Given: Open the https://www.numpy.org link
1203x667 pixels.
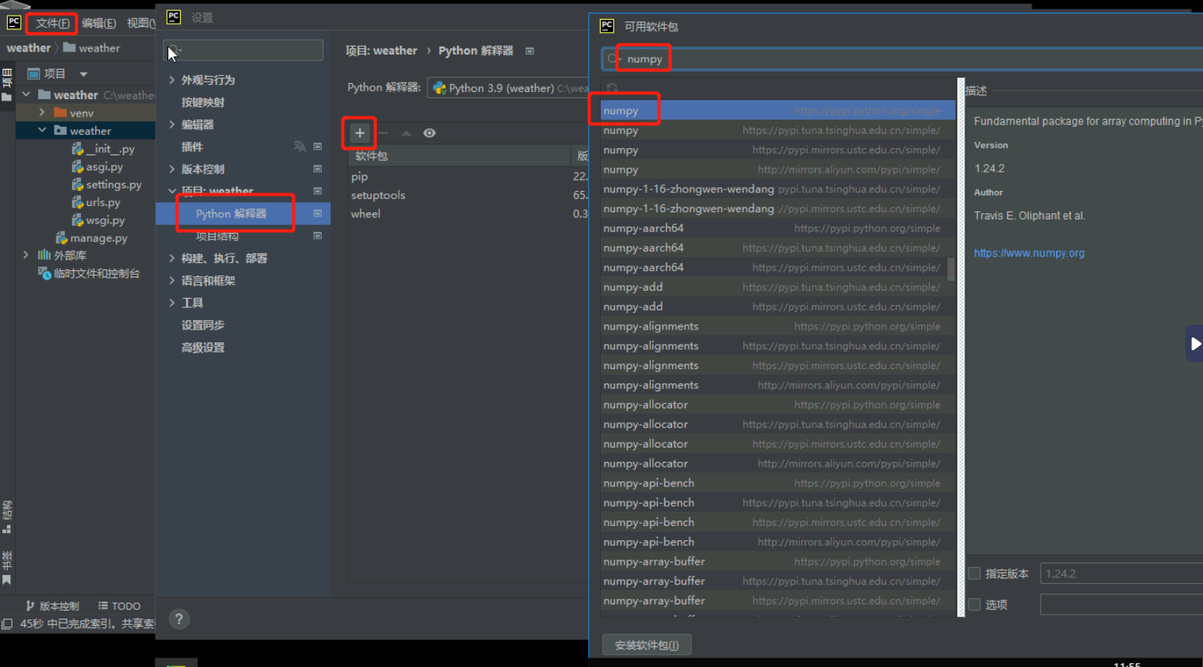Looking at the screenshot, I should pyautogui.click(x=1029, y=253).
